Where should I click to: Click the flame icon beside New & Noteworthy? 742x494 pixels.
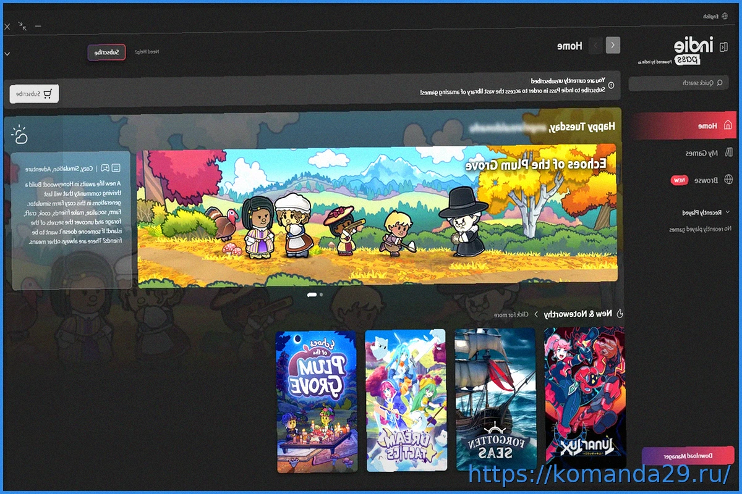tap(620, 314)
